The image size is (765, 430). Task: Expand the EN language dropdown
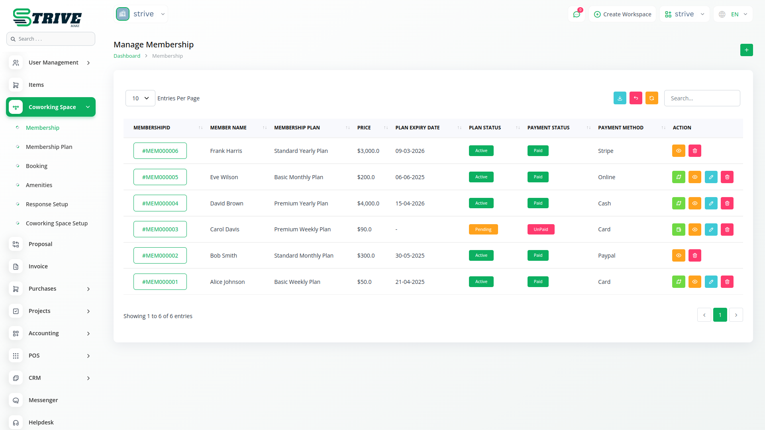click(x=734, y=14)
